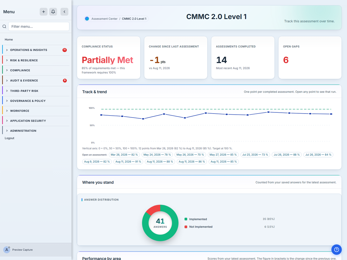347x260 pixels.
Task: Open the Aug 11, 2026 — 88 % assessment
Action: pos(160,161)
